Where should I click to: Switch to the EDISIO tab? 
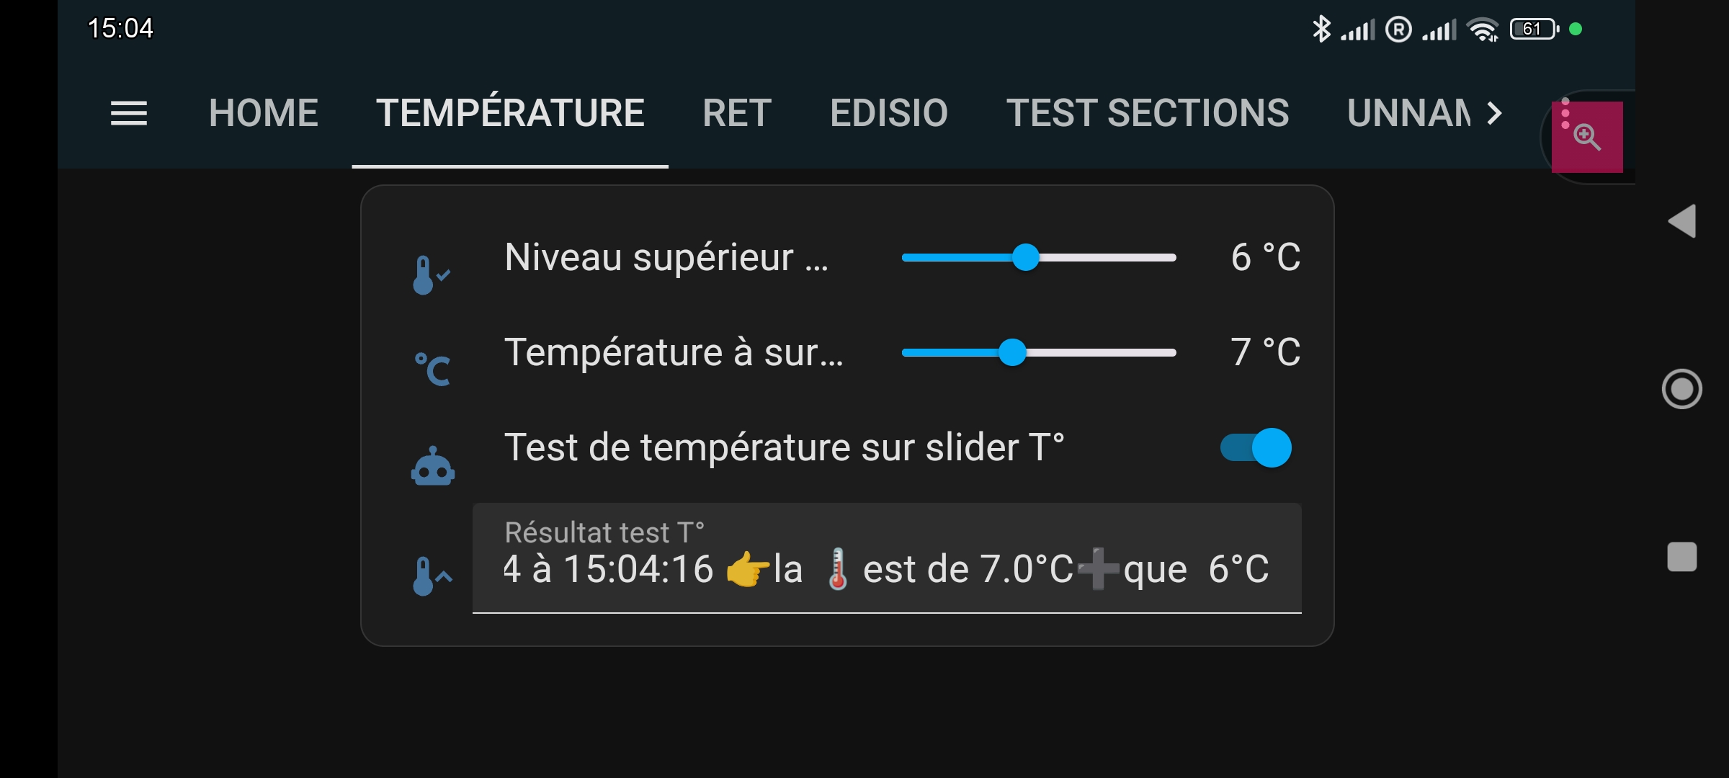tap(889, 113)
